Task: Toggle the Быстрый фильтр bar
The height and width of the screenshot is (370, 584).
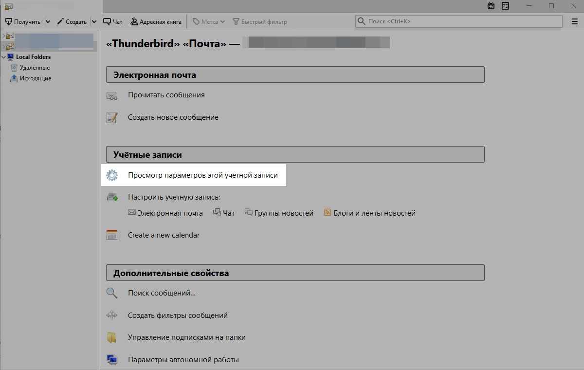Action: 260,22
